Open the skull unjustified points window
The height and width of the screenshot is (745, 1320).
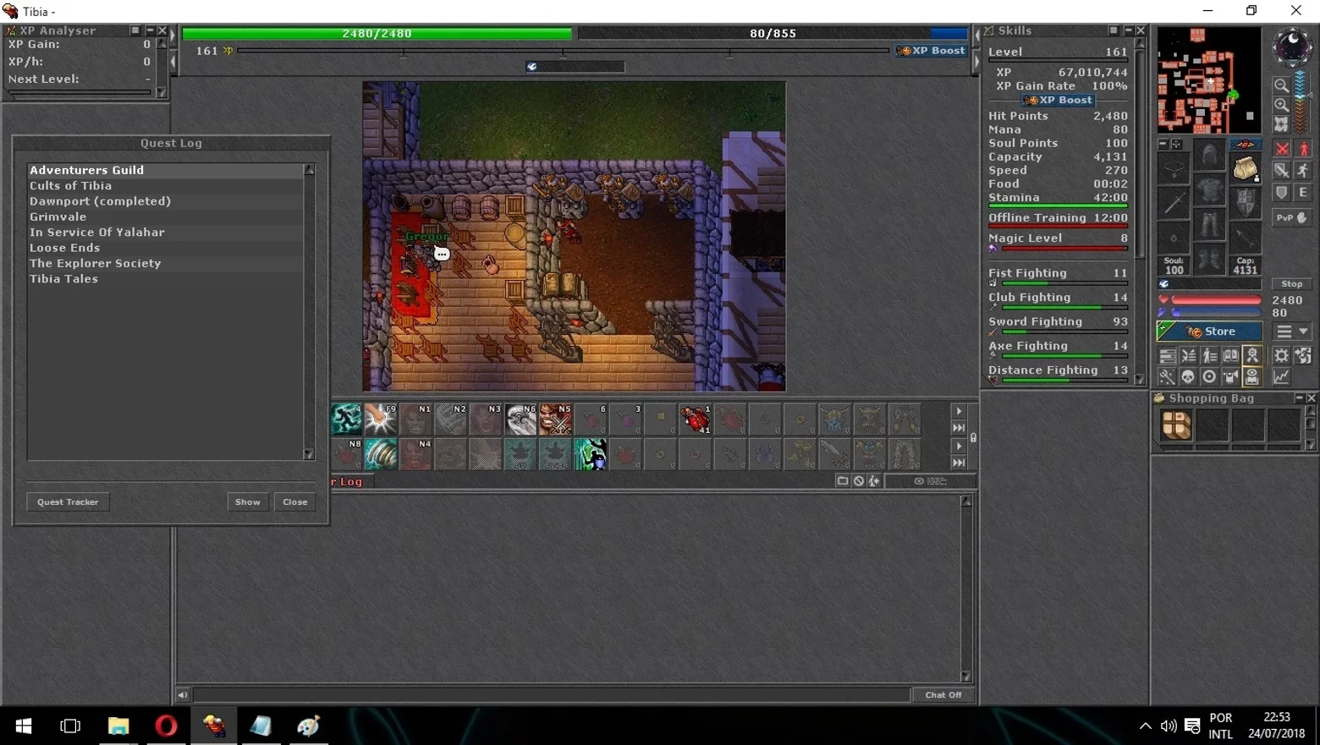tap(1188, 377)
